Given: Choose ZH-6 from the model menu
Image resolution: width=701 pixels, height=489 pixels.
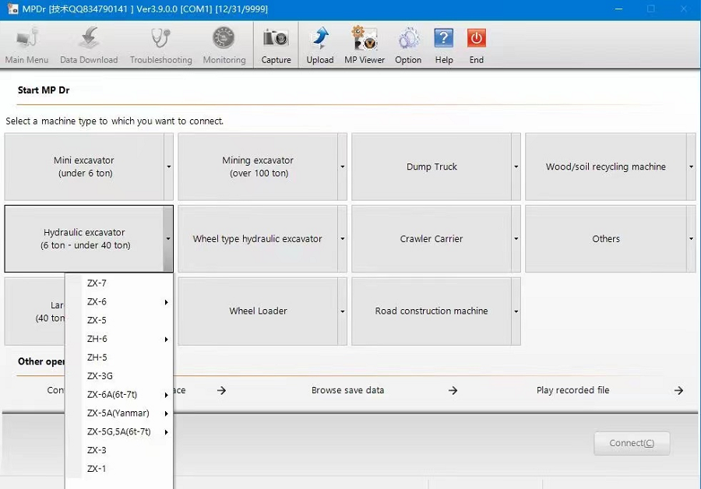Looking at the screenshot, I should click(119, 339).
